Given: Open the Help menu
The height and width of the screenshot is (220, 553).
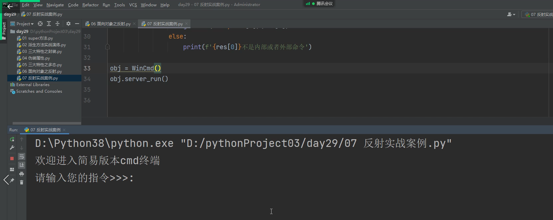Looking at the screenshot, I should (165, 5).
